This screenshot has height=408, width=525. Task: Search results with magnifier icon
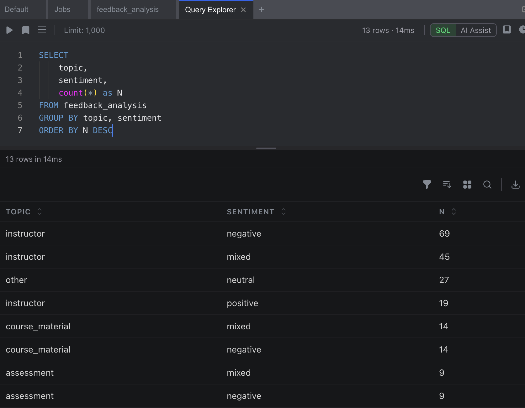click(487, 185)
